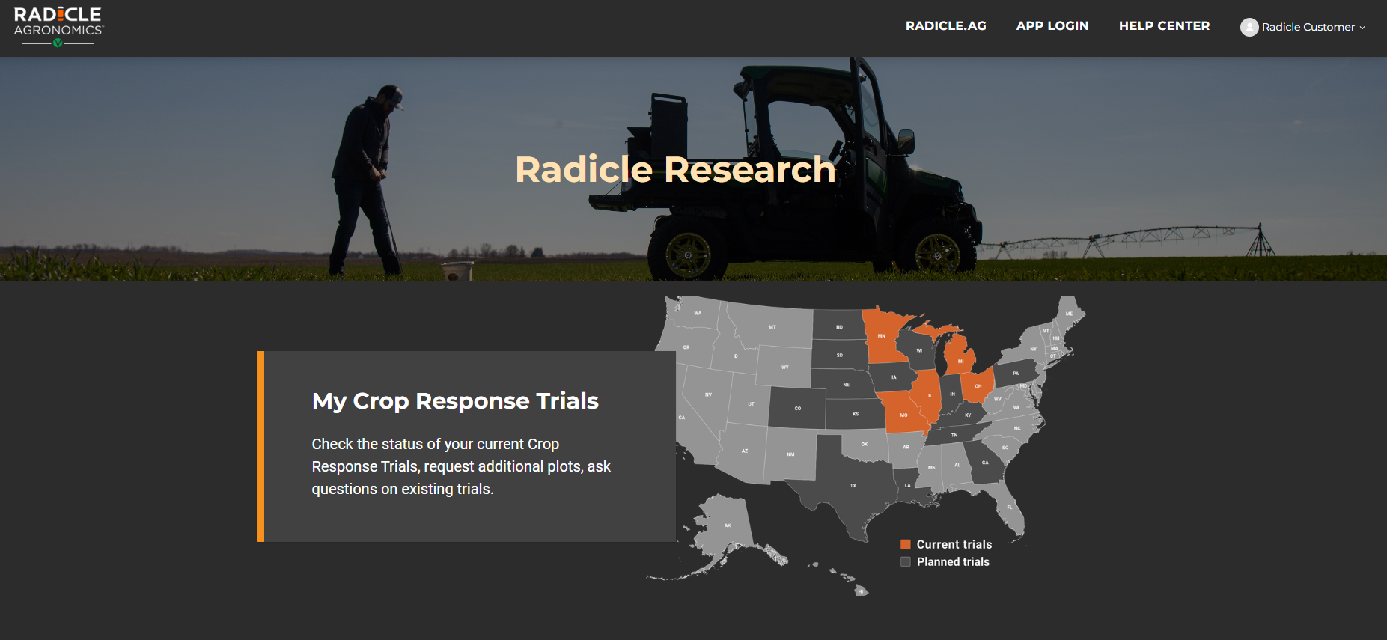Select Kansas (KS) on the map
1387x640 pixels.
pos(856,413)
